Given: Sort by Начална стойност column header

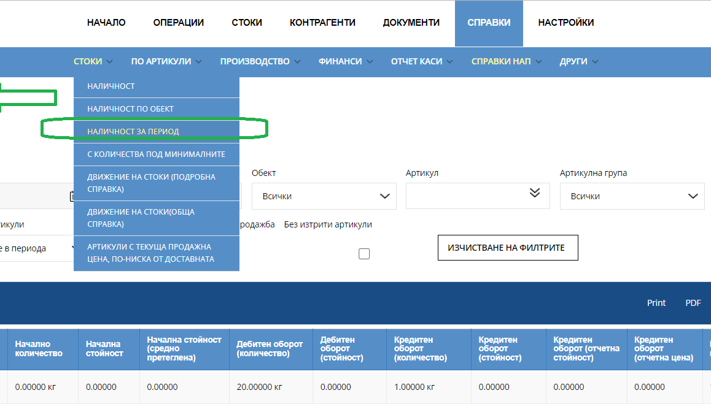Looking at the screenshot, I should pos(109,349).
